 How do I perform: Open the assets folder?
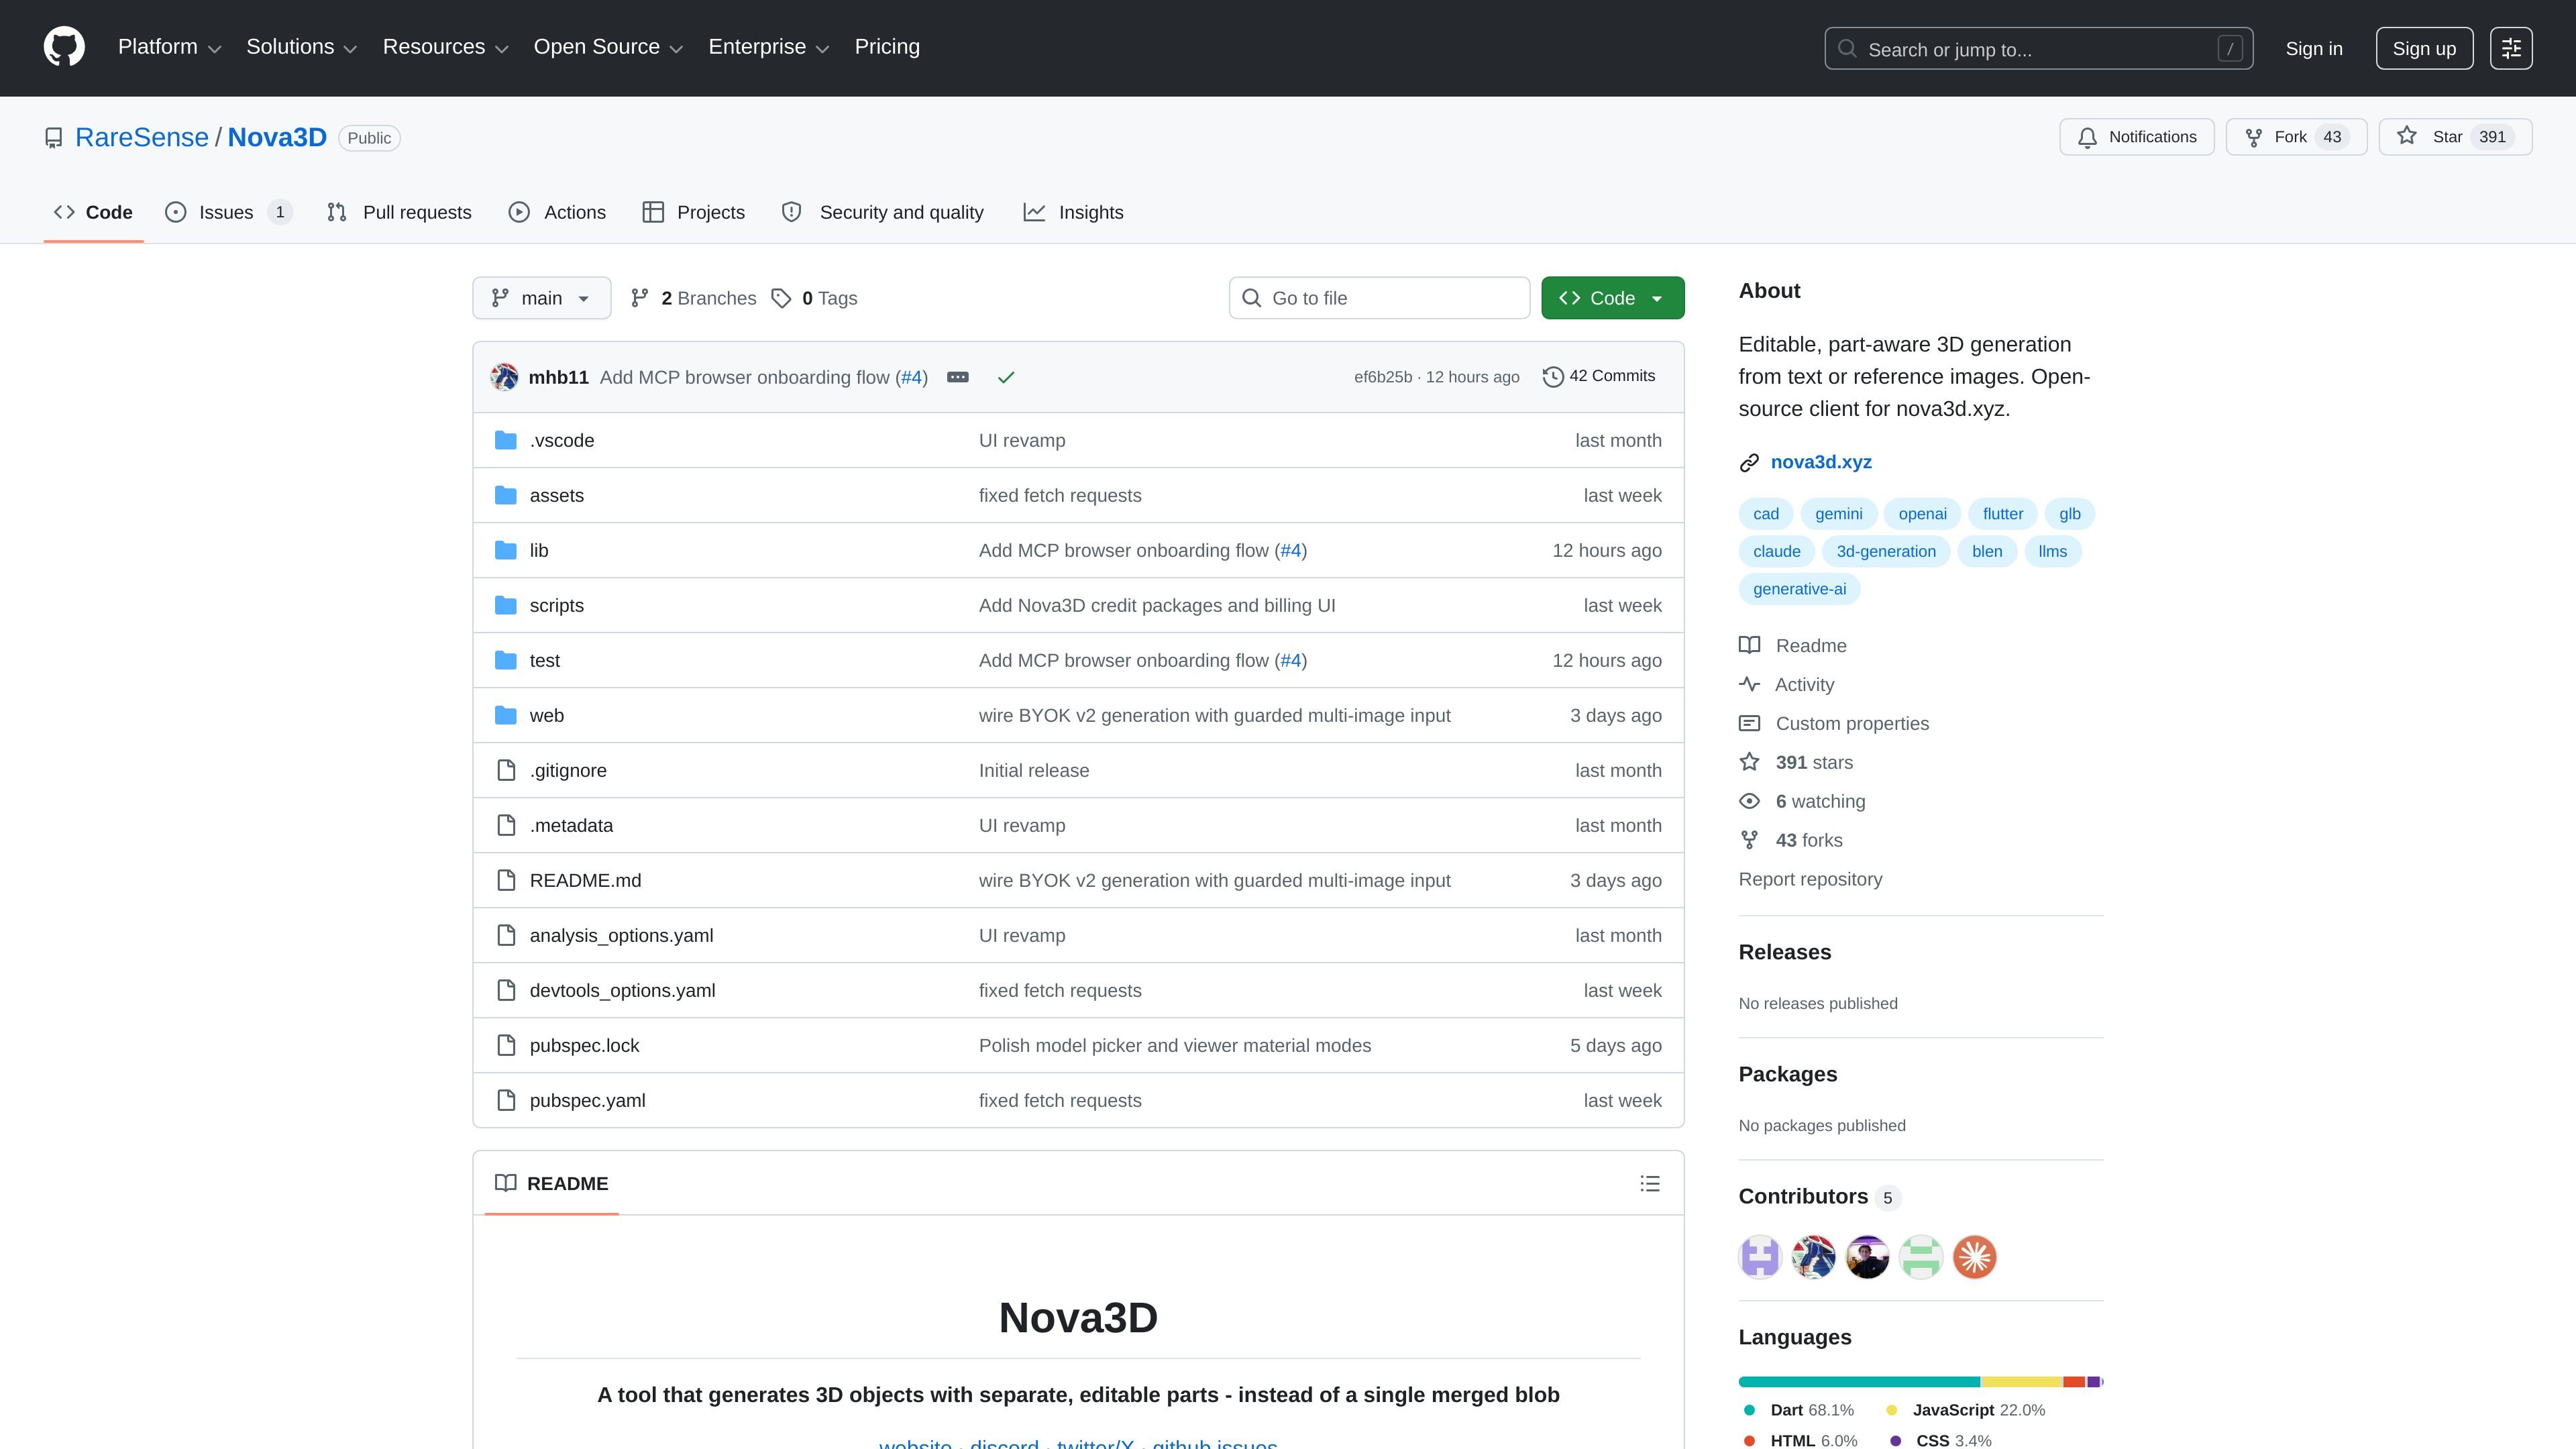click(x=557, y=495)
